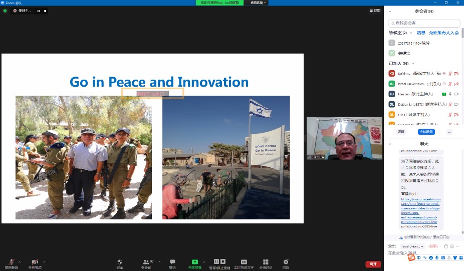
Task: Click the red Leave meeting button
Action: (x=373, y=264)
